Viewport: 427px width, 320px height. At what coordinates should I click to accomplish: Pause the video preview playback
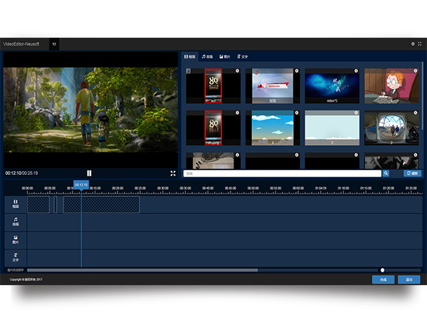click(89, 173)
